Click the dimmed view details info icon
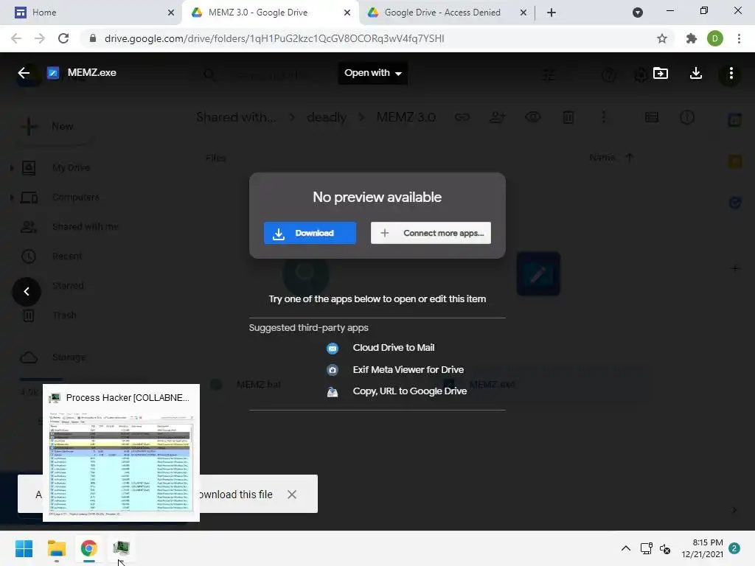 tap(687, 117)
